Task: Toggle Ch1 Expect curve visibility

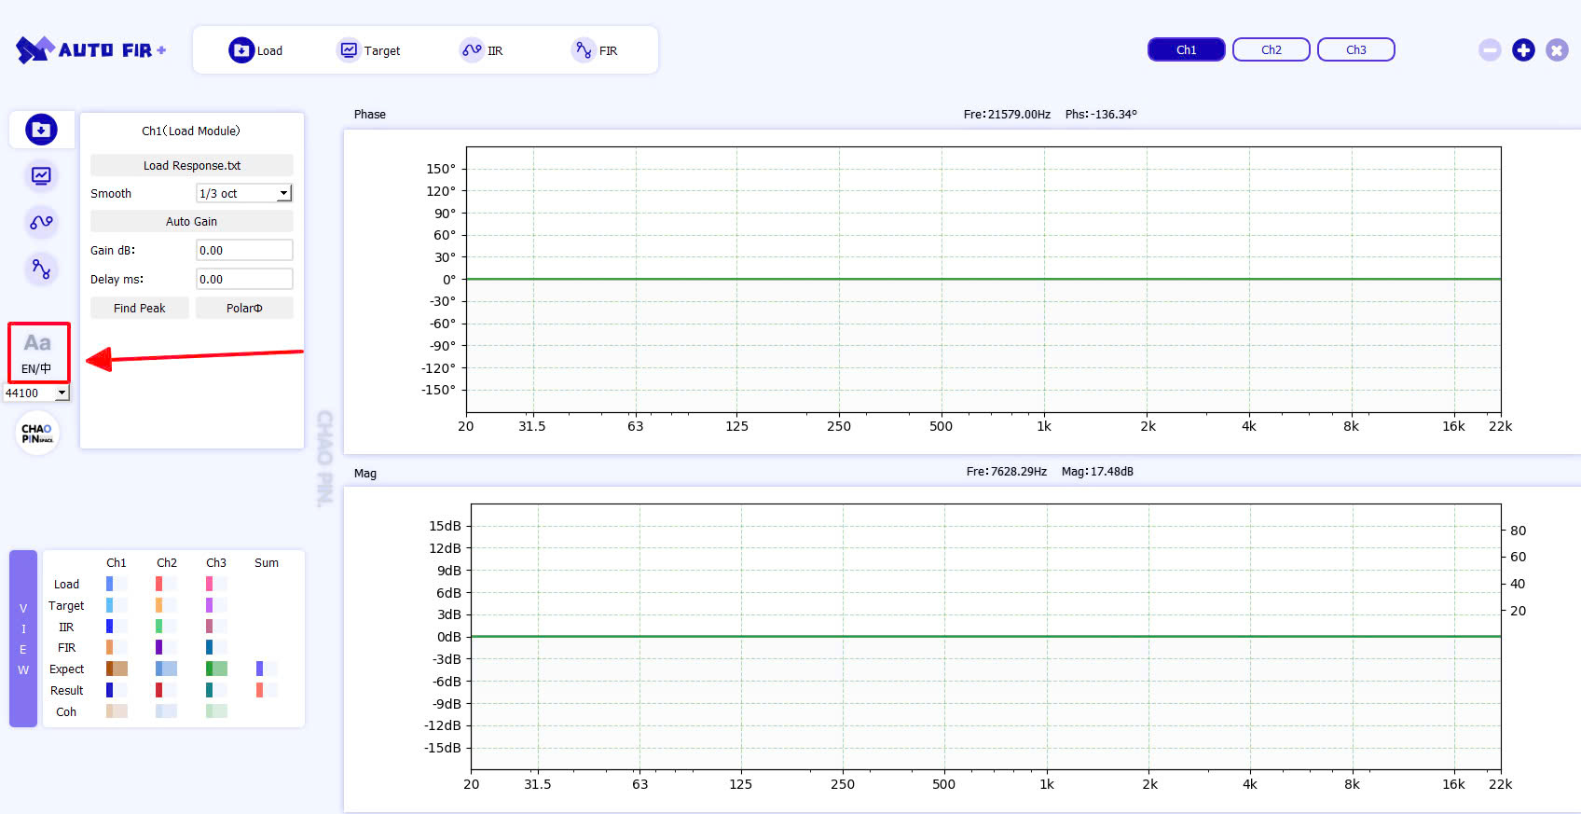Action: click(x=117, y=669)
